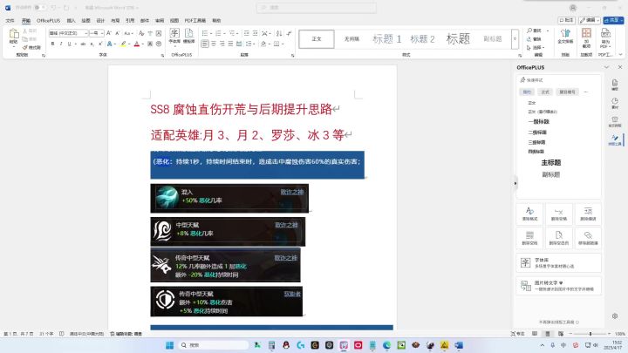Click the search box in title bar

tap(317, 8)
